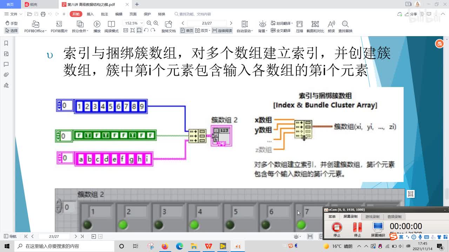This screenshot has width=449, height=252.
Task: Rotate page clockwise
Action: [153, 30]
